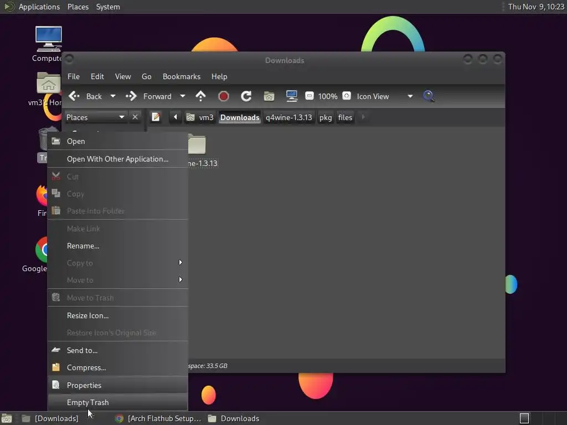Navigate to q4wine-1.3.13 path button
The image size is (567, 425).
pos(288,117)
